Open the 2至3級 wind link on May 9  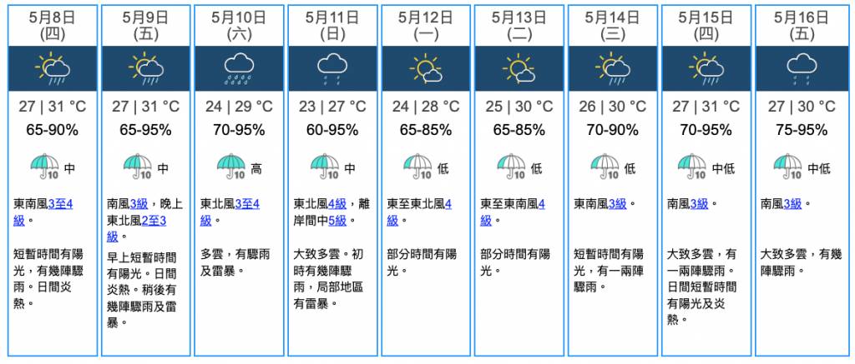tap(136, 228)
